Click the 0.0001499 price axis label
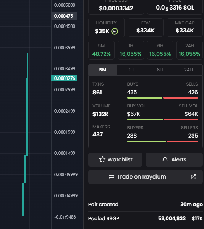The width and height of the screenshot is (204, 229). point(65,153)
